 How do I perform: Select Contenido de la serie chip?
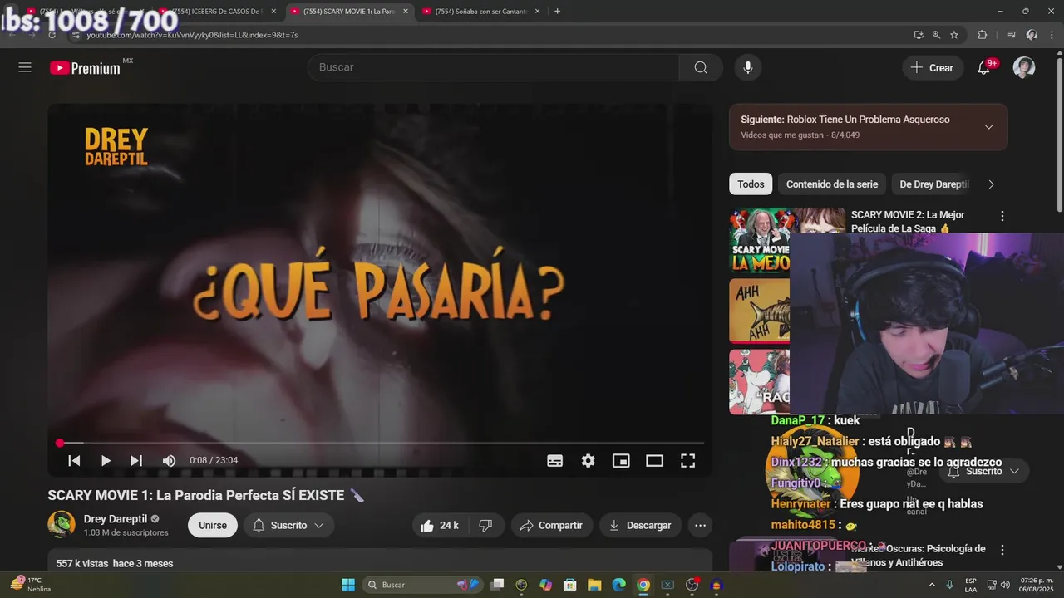[x=832, y=184]
